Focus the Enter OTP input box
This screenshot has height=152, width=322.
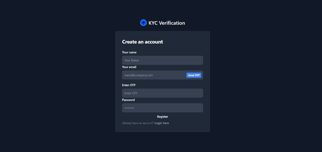163,93
